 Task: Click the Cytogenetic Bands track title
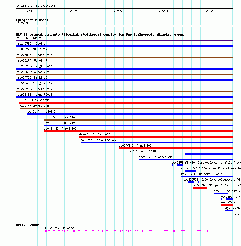(32, 20)
